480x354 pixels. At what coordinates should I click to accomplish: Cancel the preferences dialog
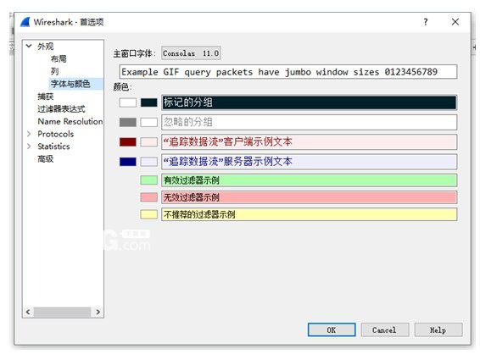pyautogui.click(x=385, y=329)
